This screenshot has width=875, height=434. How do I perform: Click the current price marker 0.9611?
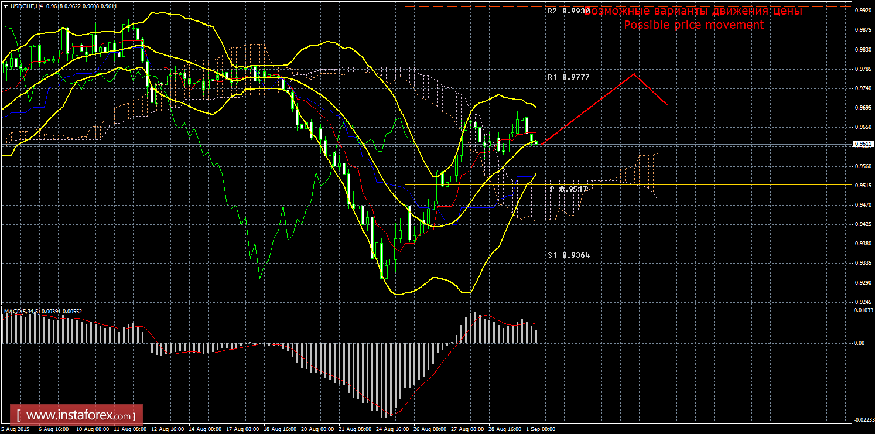pyautogui.click(x=863, y=144)
